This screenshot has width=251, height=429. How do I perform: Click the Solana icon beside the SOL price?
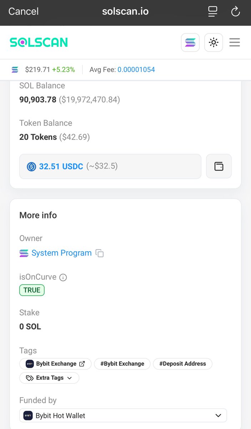(x=15, y=70)
